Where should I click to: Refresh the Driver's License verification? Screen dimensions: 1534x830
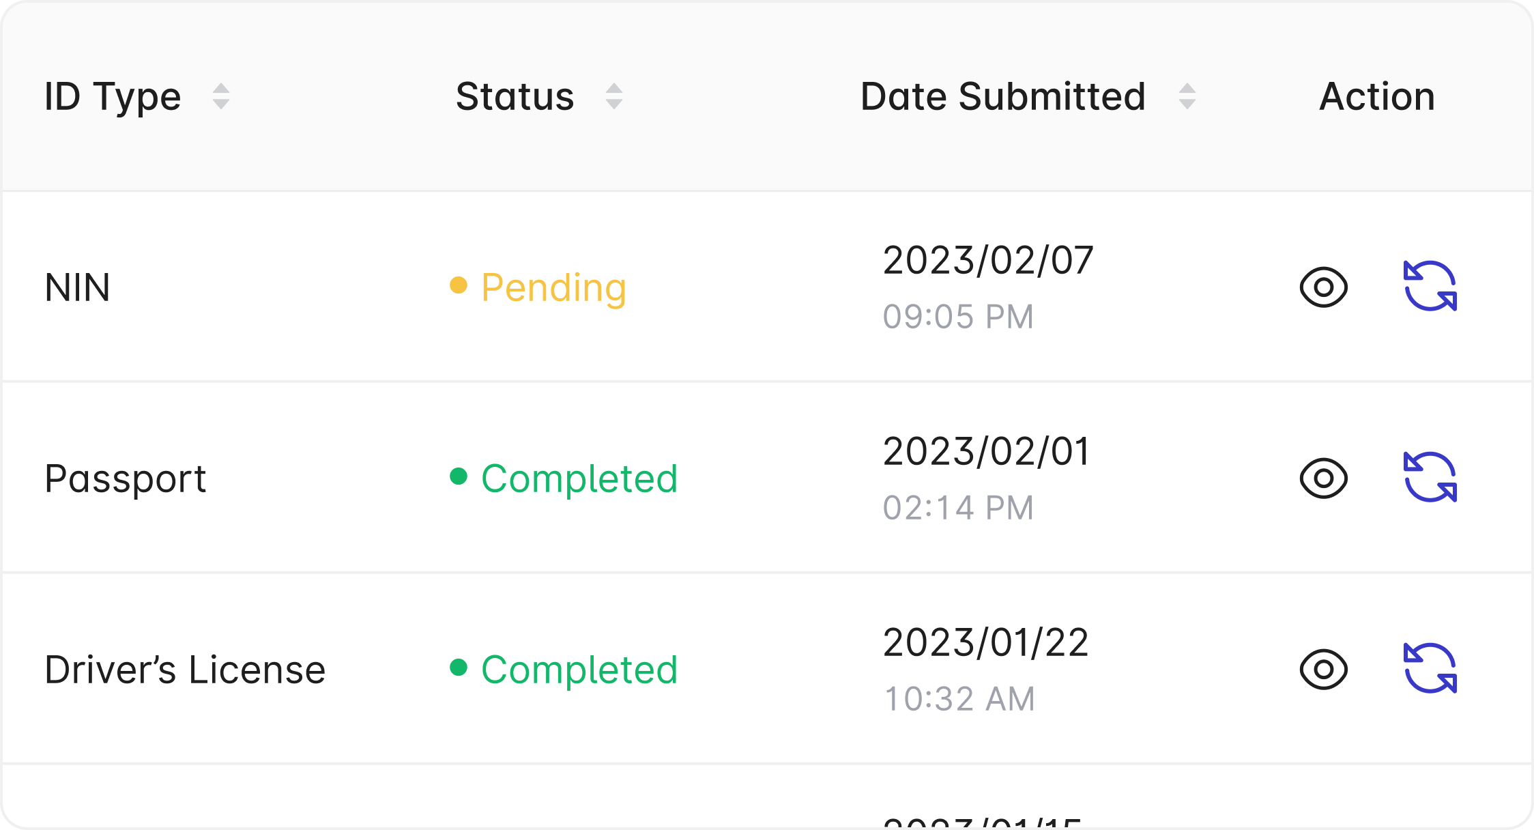(1430, 668)
